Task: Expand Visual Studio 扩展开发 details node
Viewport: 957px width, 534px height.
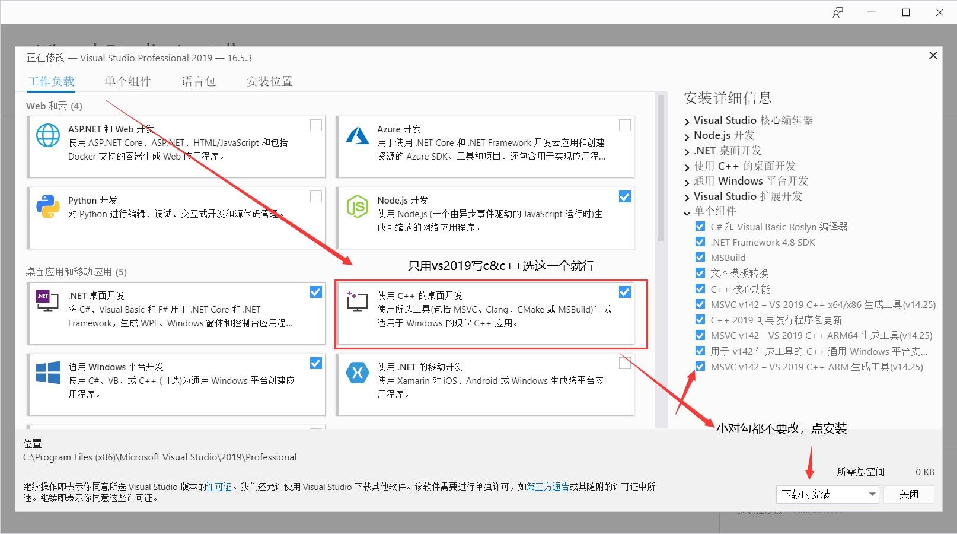Action: (x=687, y=198)
